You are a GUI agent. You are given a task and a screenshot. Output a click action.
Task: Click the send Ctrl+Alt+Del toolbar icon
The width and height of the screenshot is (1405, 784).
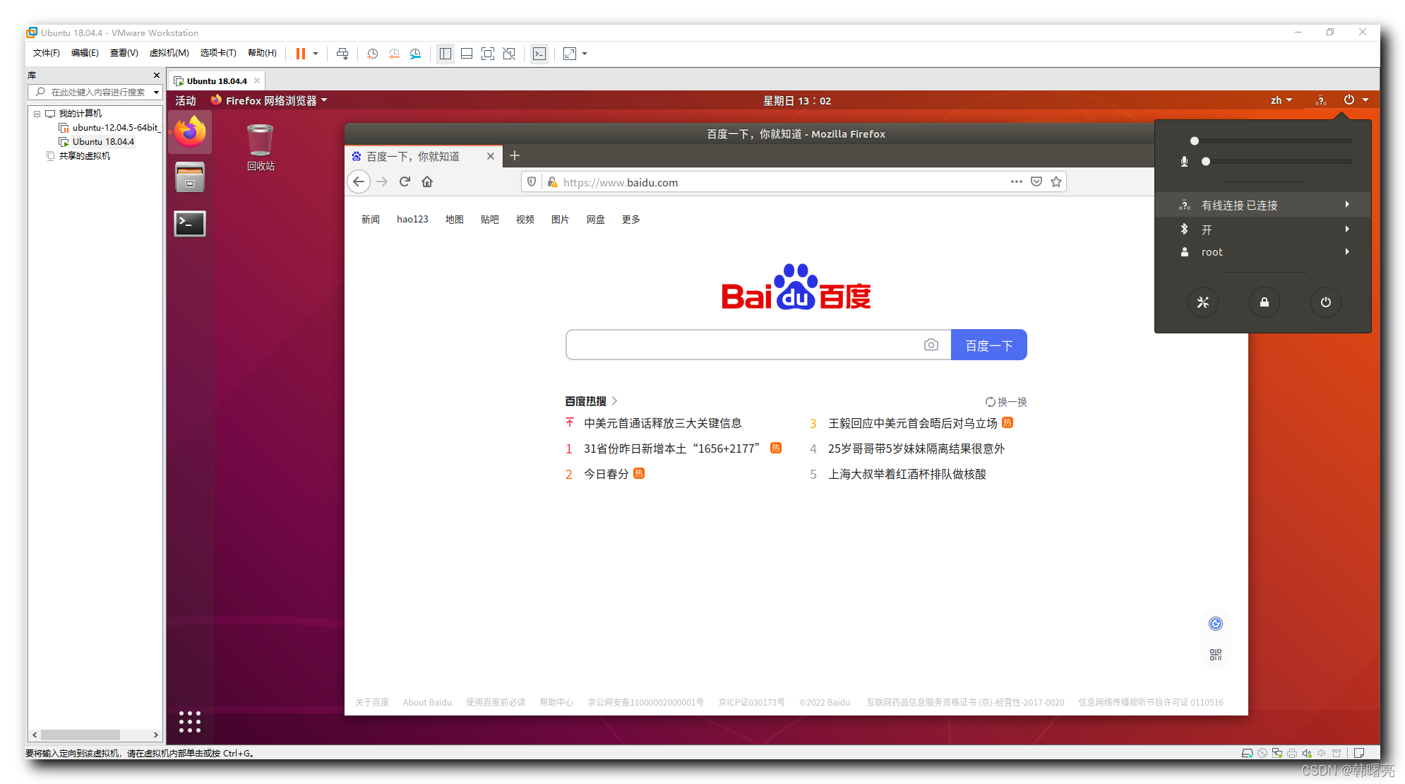click(x=342, y=54)
